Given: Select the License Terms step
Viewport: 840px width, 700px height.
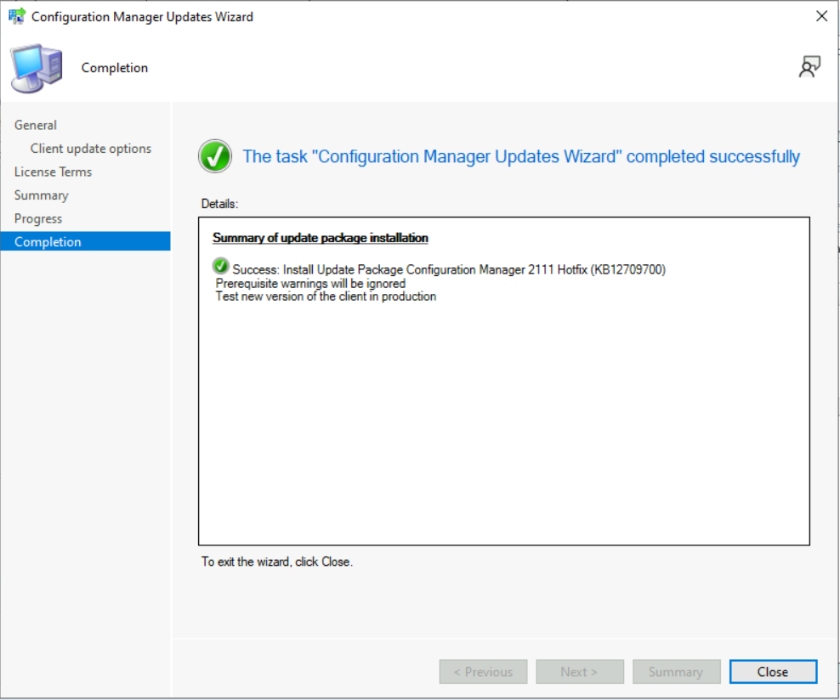Looking at the screenshot, I should click(x=53, y=172).
